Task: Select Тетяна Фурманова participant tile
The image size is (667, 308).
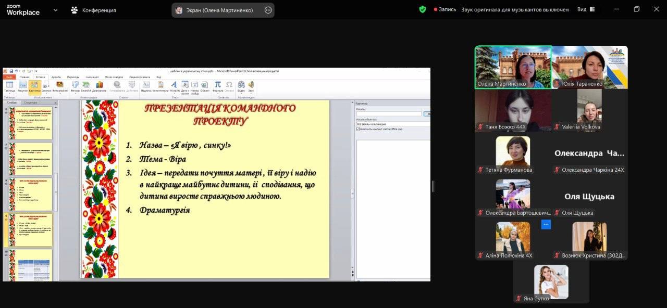Action: [513, 153]
